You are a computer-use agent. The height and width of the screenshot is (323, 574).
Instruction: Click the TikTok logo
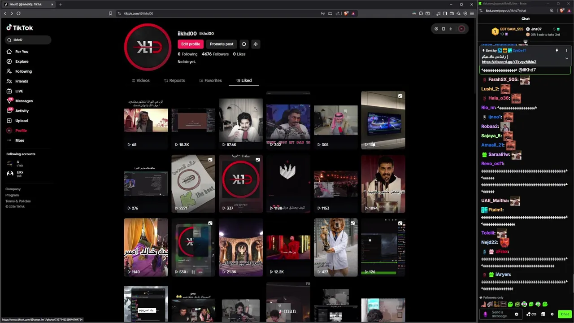tap(20, 28)
